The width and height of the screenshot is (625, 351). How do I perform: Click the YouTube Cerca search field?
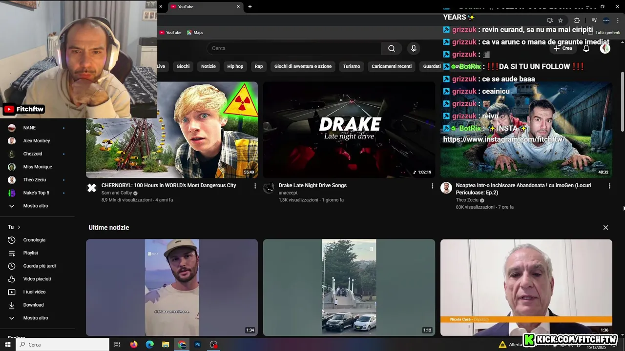(294, 48)
